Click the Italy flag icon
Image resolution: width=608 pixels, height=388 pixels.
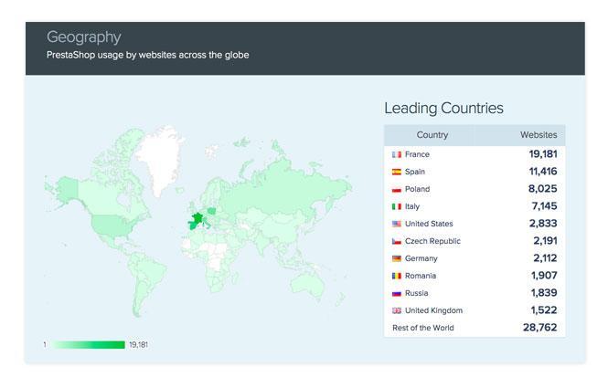click(396, 206)
